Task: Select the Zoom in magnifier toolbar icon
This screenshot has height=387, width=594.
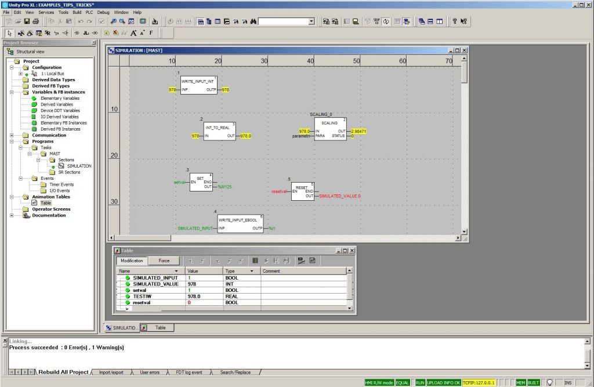Action: click(114, 21)
